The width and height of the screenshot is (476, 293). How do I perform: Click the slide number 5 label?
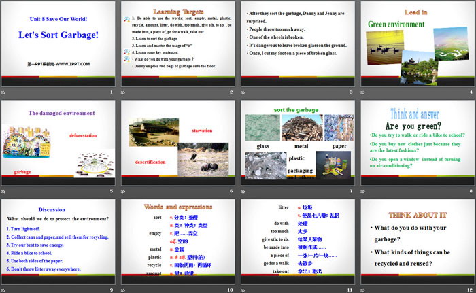[x=111, y=191]
